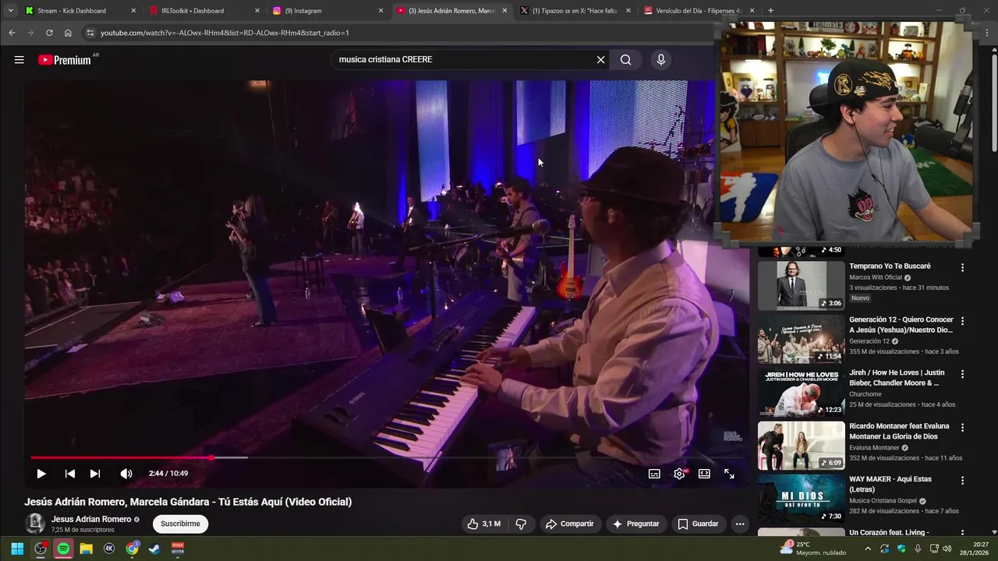Close the Instagram tab
The width and height of the screenshot is (998, 561).
pyautogui.click(x=380, y=11)
